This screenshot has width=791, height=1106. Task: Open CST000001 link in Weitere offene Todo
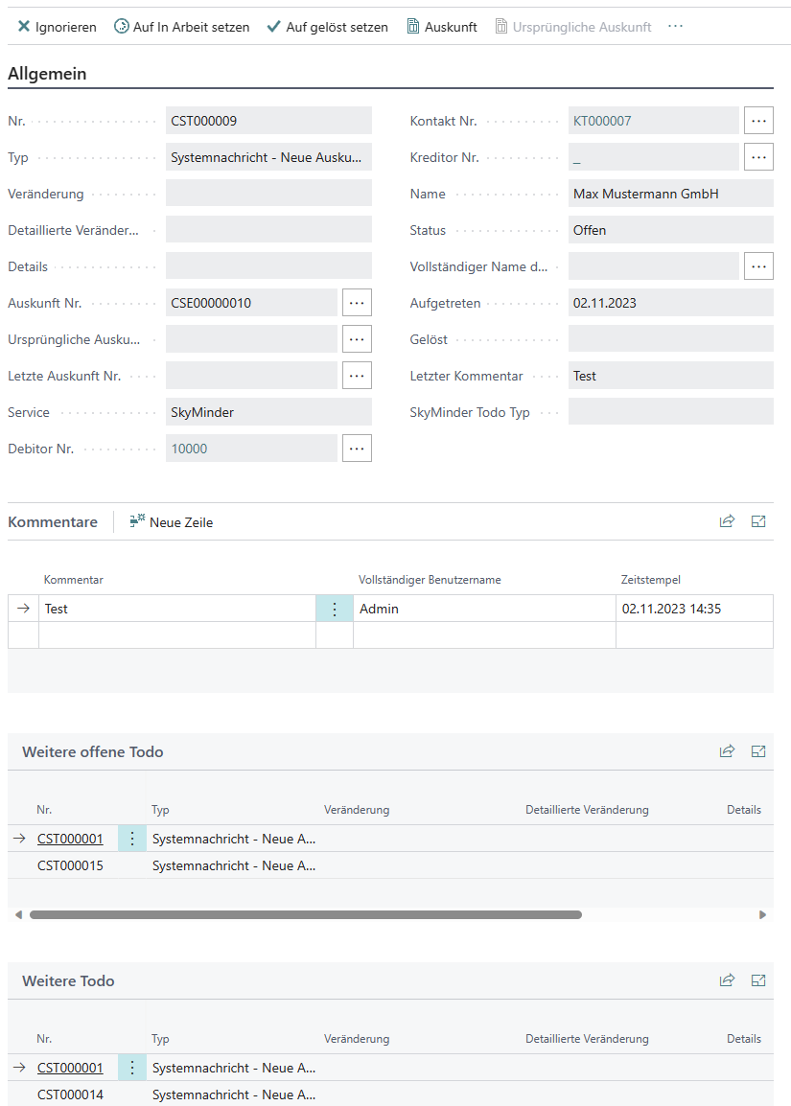click(70, 839)
